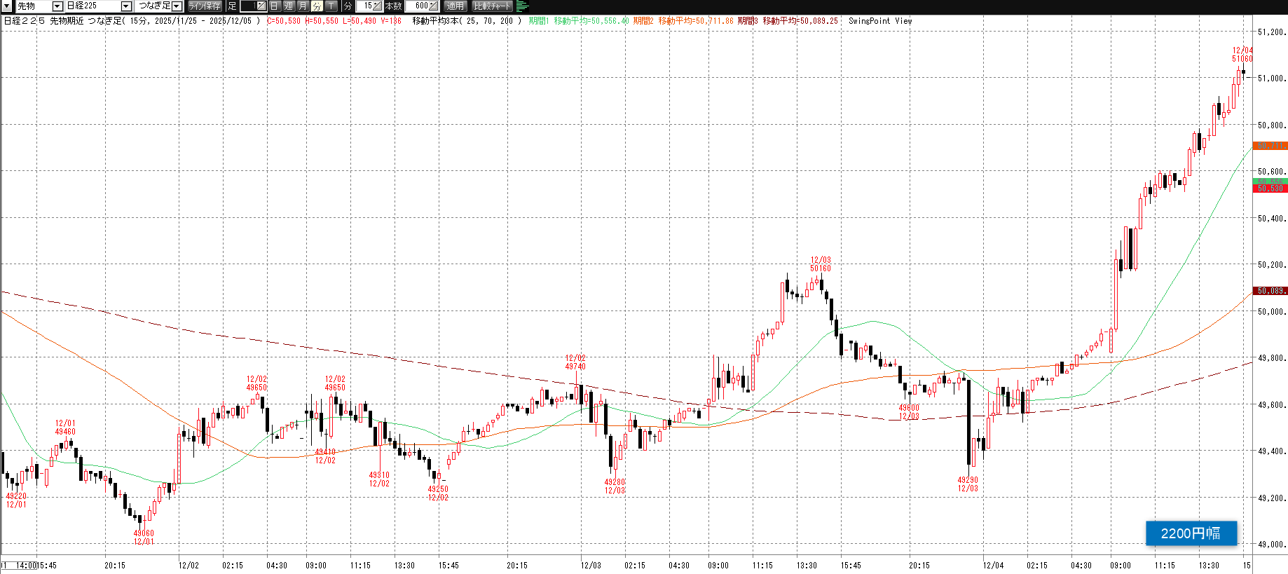
Task: Click the 足 count spinner icon
Action: click(x=261, y=6)
